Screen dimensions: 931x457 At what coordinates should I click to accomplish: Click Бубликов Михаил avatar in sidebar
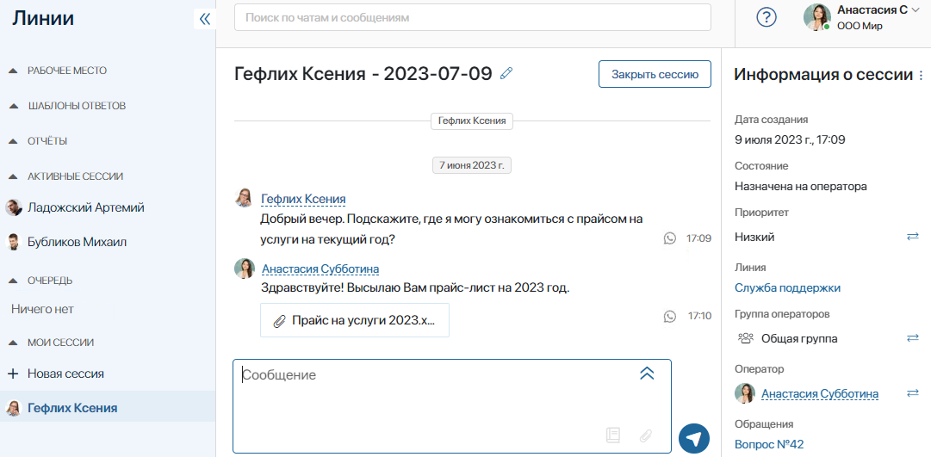point(14,242)
